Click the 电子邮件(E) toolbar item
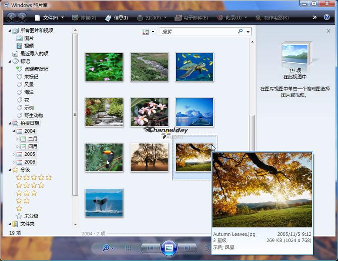 tap(191, 18)
